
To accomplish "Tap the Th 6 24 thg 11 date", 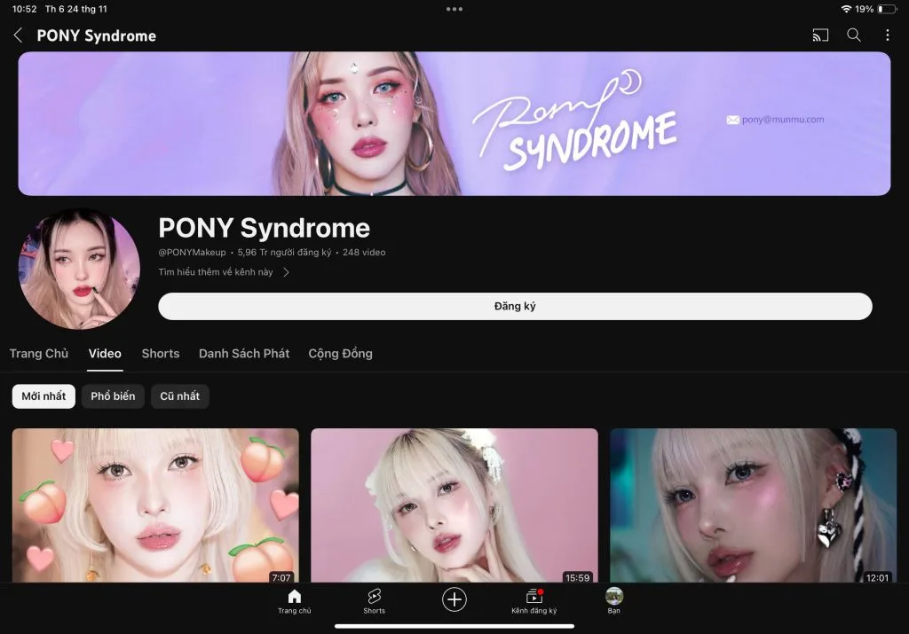I will [x=76, y=9].
